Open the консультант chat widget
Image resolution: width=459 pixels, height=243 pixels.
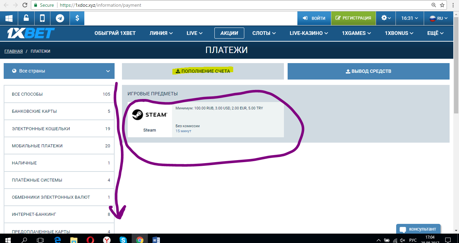click(418, 229)
